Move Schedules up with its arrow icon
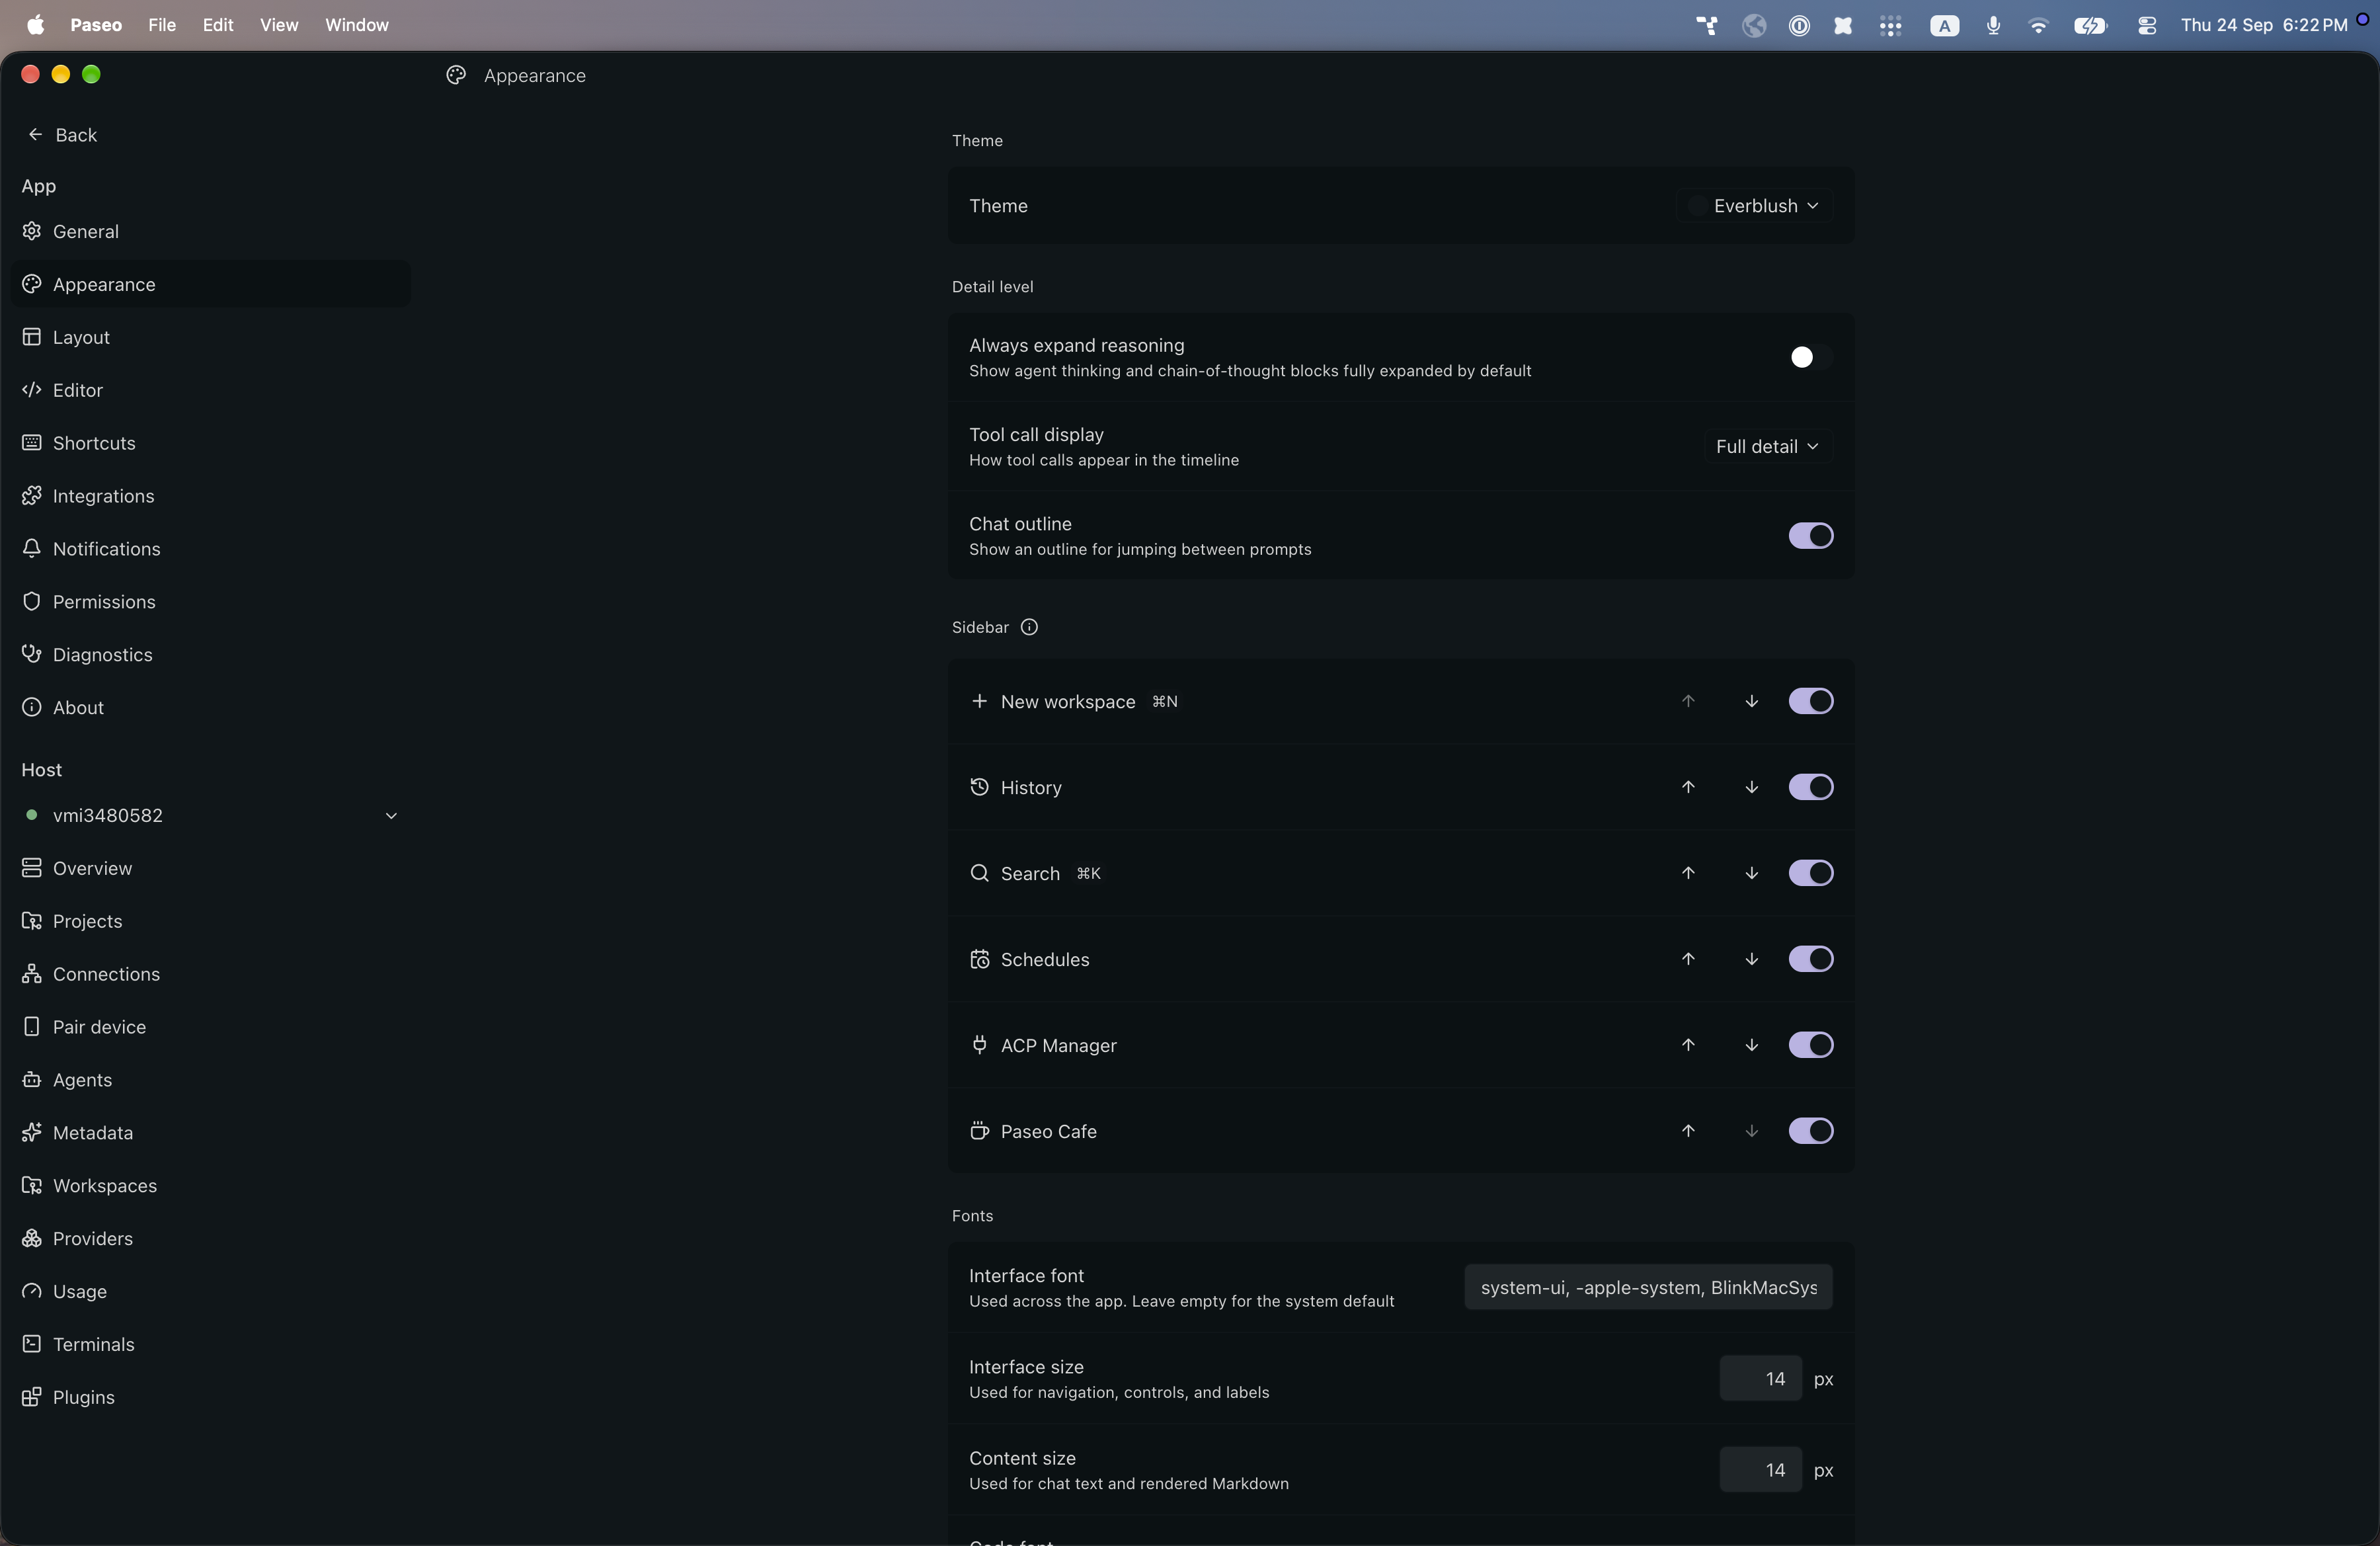 click(1688, 959)
